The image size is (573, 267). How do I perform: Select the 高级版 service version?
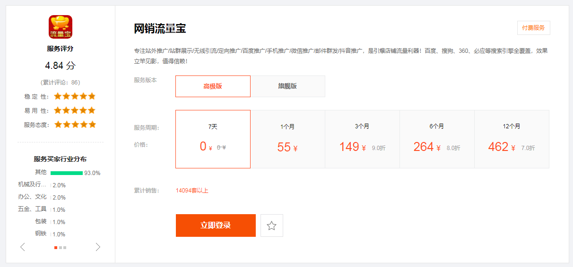[x=213, y=86]
